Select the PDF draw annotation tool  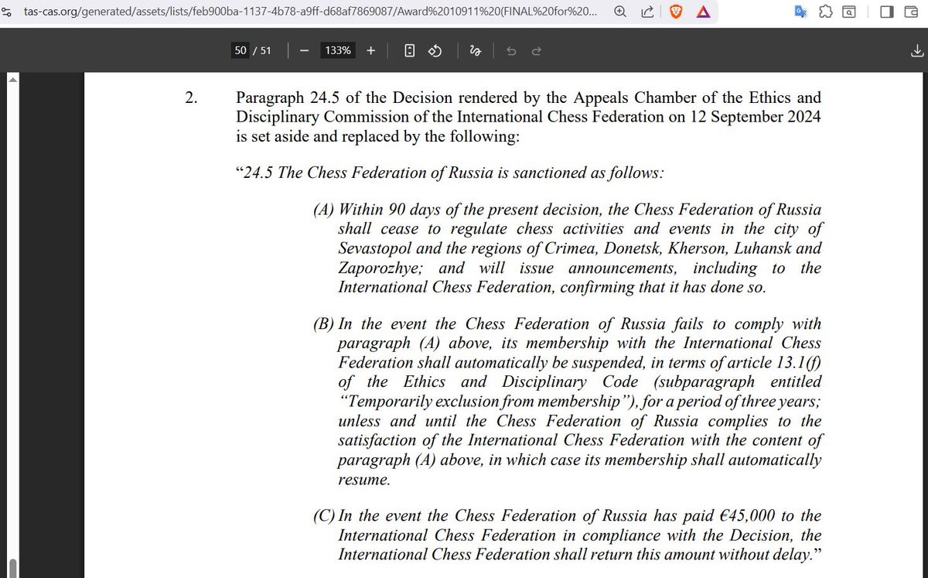coord(476,50)
